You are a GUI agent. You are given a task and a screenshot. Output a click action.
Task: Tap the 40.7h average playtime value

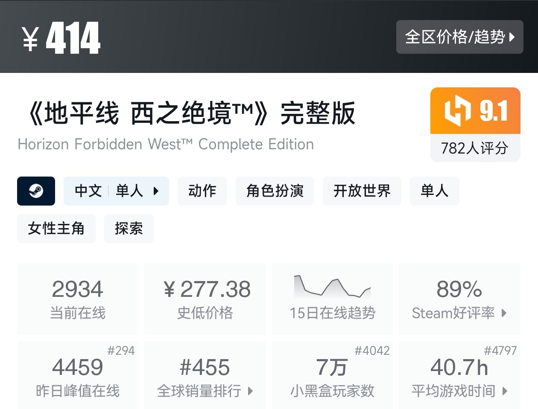click(459, 367)
